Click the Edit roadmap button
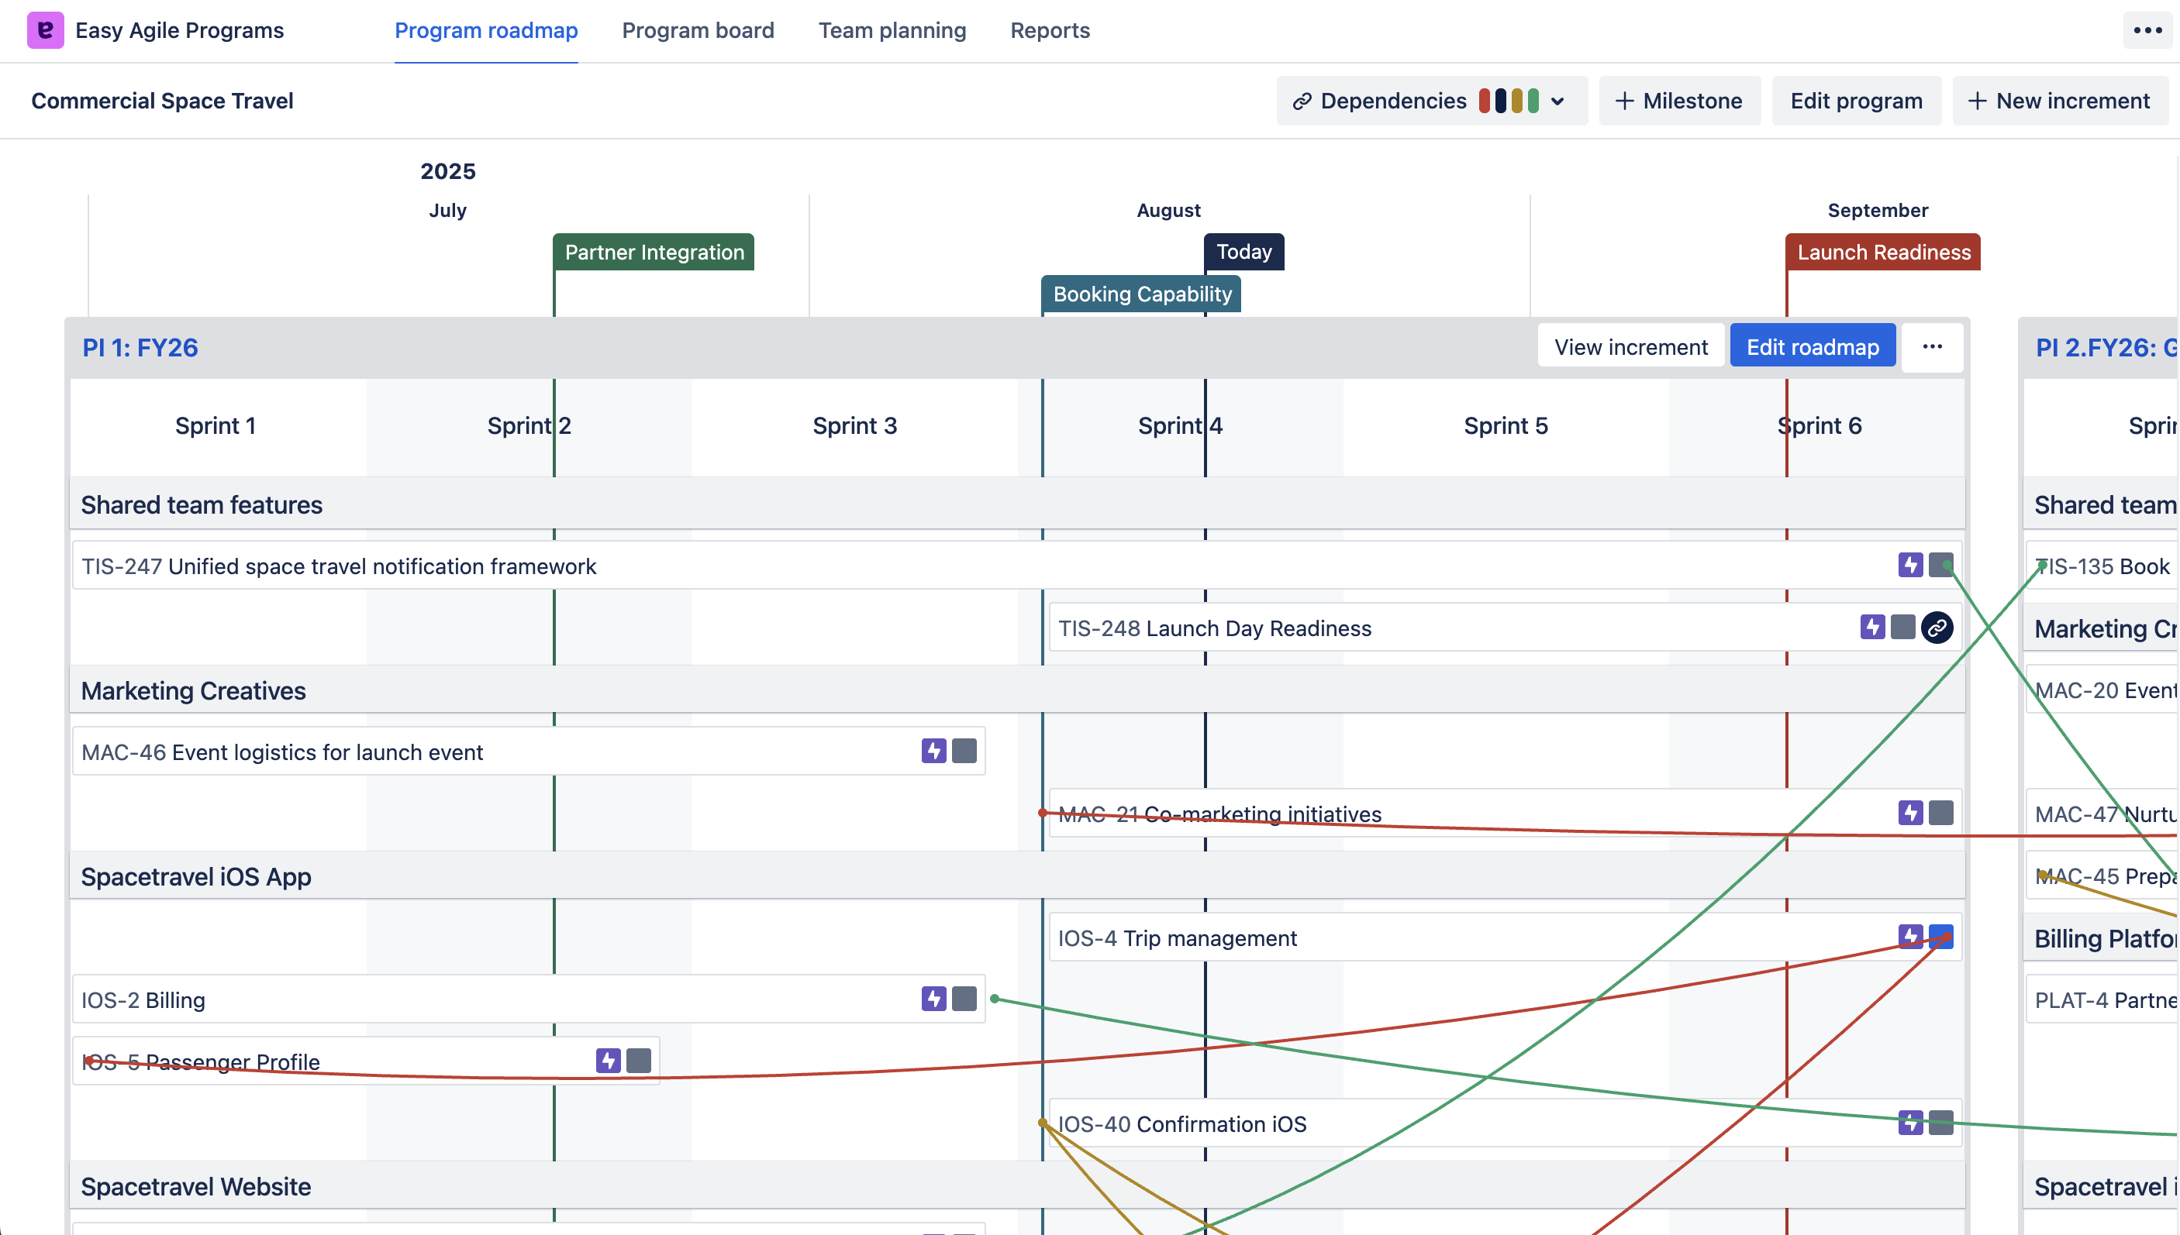Image resolution: width=2180 pixels, height=1235 pixels. pyautogui.click(x=1813, y=347)
